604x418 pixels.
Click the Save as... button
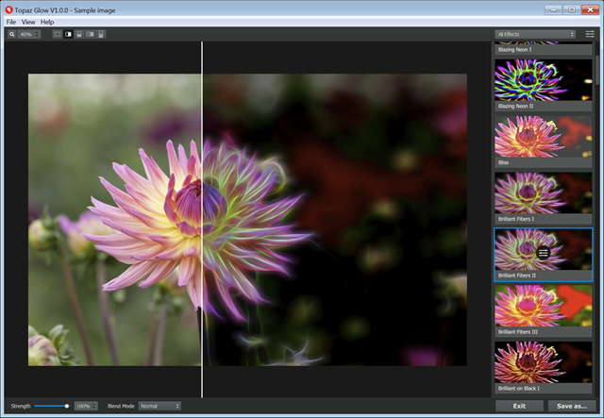[572, 406]
